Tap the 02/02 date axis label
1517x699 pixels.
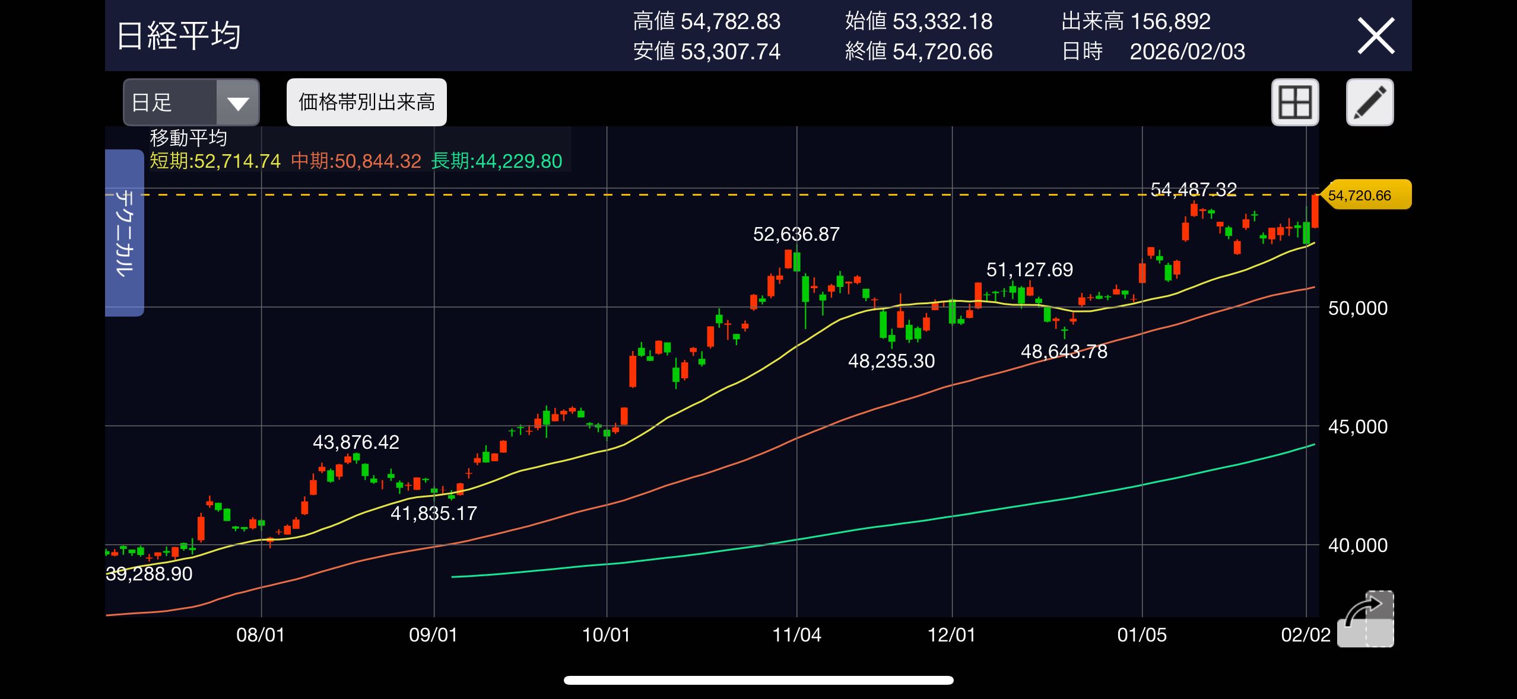tap(1306, 635)
